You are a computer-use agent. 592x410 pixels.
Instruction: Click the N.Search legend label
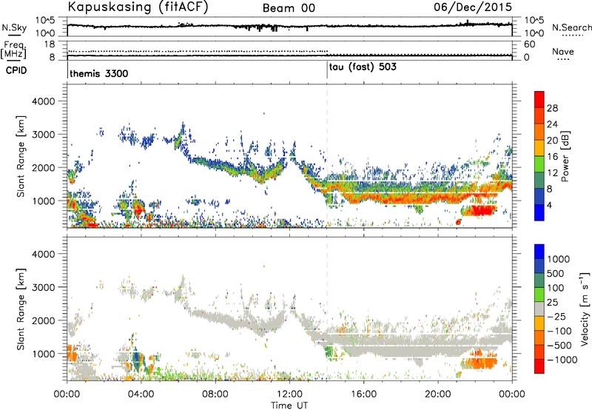[x=571, y=27]
